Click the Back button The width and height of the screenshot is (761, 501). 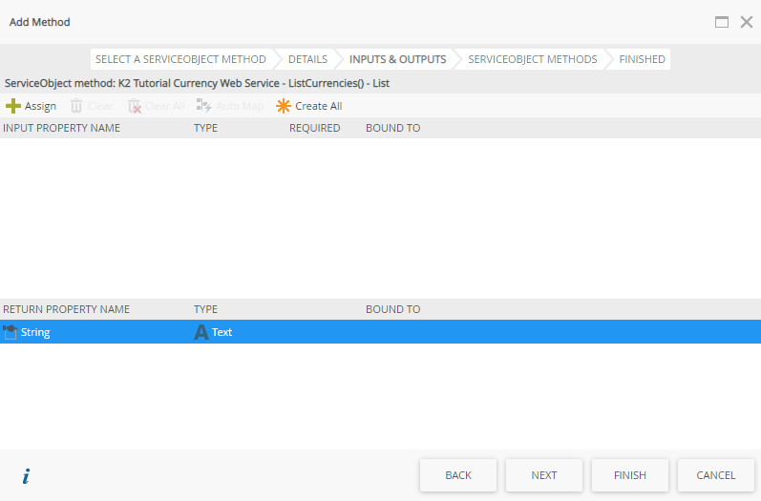(458, 475)
